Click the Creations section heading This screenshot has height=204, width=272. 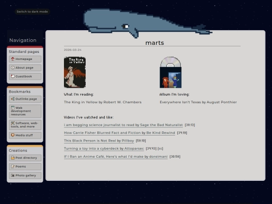[x=18, y=151]
